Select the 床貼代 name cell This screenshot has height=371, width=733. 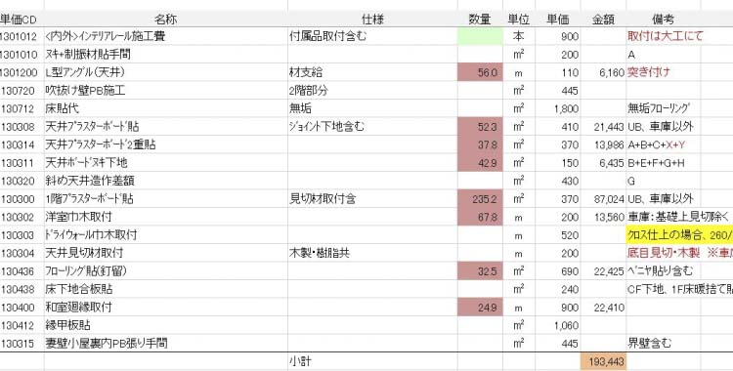(166, 108)
